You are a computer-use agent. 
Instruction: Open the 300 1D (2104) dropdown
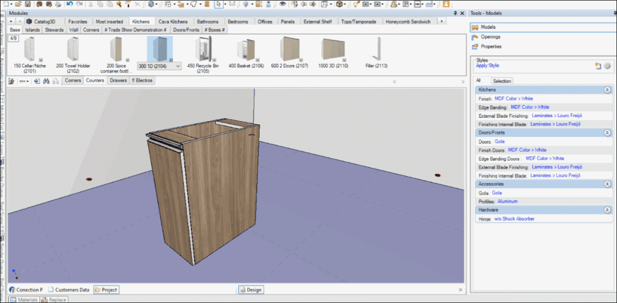pos(178,66)
